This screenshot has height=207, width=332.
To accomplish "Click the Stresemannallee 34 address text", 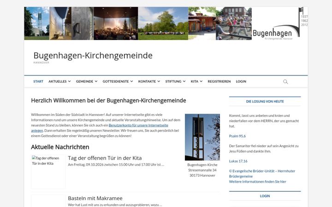I will click(x=202, y=170).
